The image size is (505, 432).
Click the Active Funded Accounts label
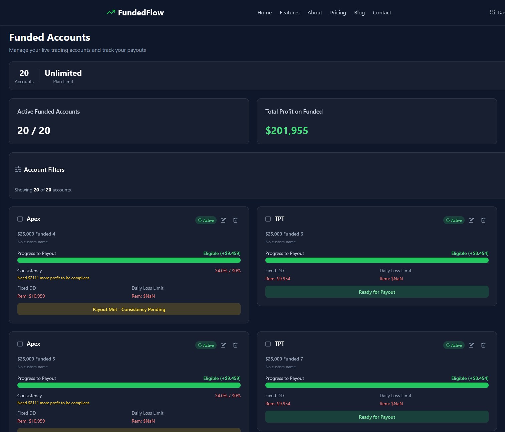(x=48, y=112)
